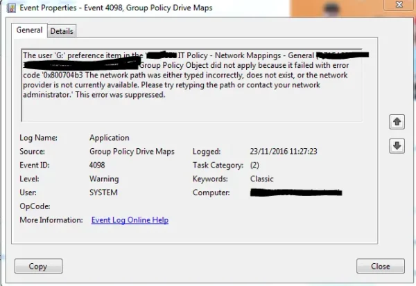The width and height of the screenshot is (416, 286).
Task: Open the Event Log Online Help link
Action: pyautogui.click(x=130, y=220)
